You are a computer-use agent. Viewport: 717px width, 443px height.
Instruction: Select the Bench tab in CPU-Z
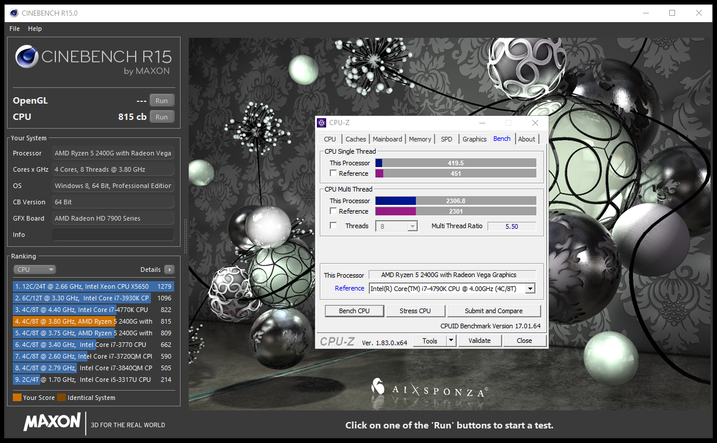(501, 139)
